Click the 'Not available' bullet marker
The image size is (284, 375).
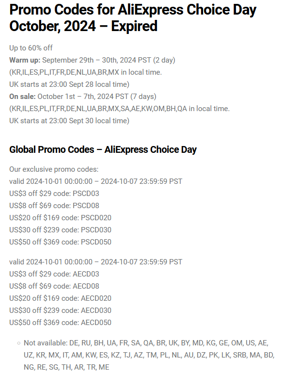point(19,343)
